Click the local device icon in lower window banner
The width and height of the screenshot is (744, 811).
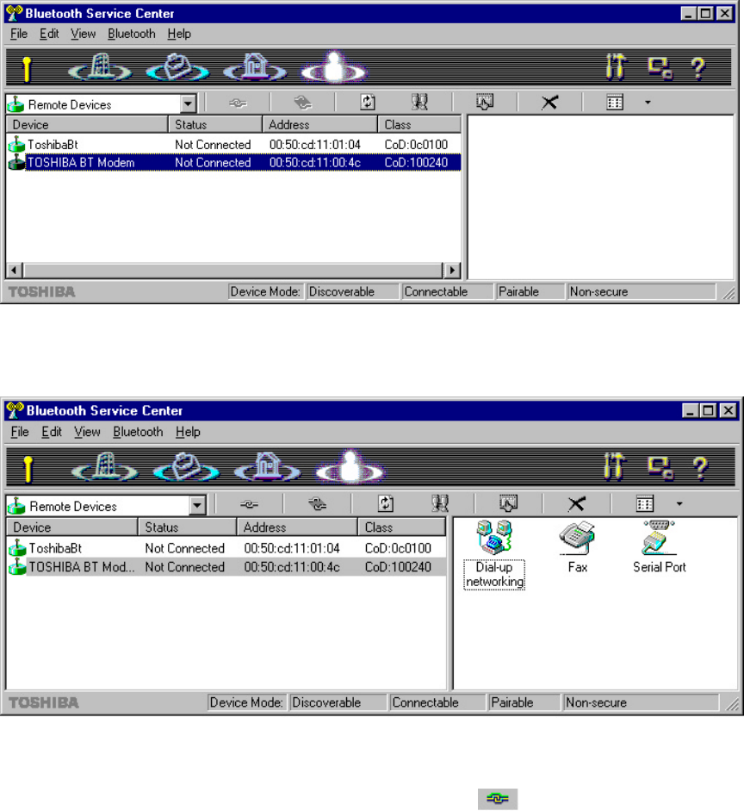660,468
